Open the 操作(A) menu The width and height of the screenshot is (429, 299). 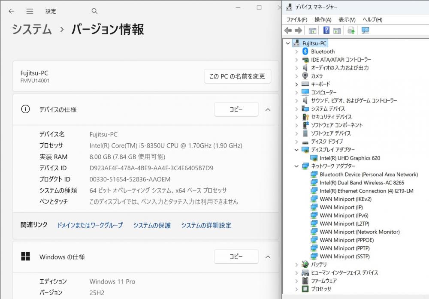[x=323, y=20]
